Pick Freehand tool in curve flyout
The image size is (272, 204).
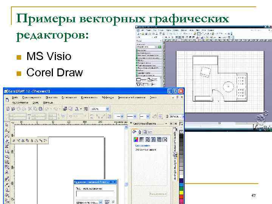pyautogui.click(x=14, y=141)
